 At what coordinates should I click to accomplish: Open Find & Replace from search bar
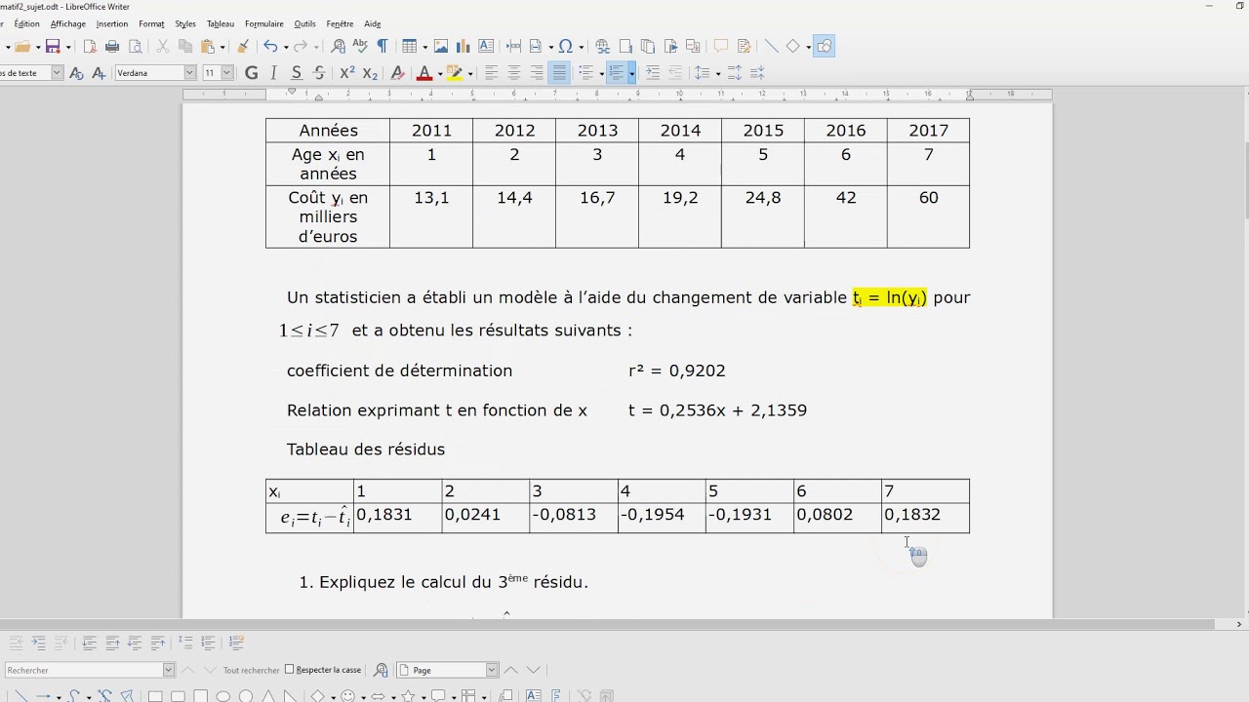coord(381,670)
